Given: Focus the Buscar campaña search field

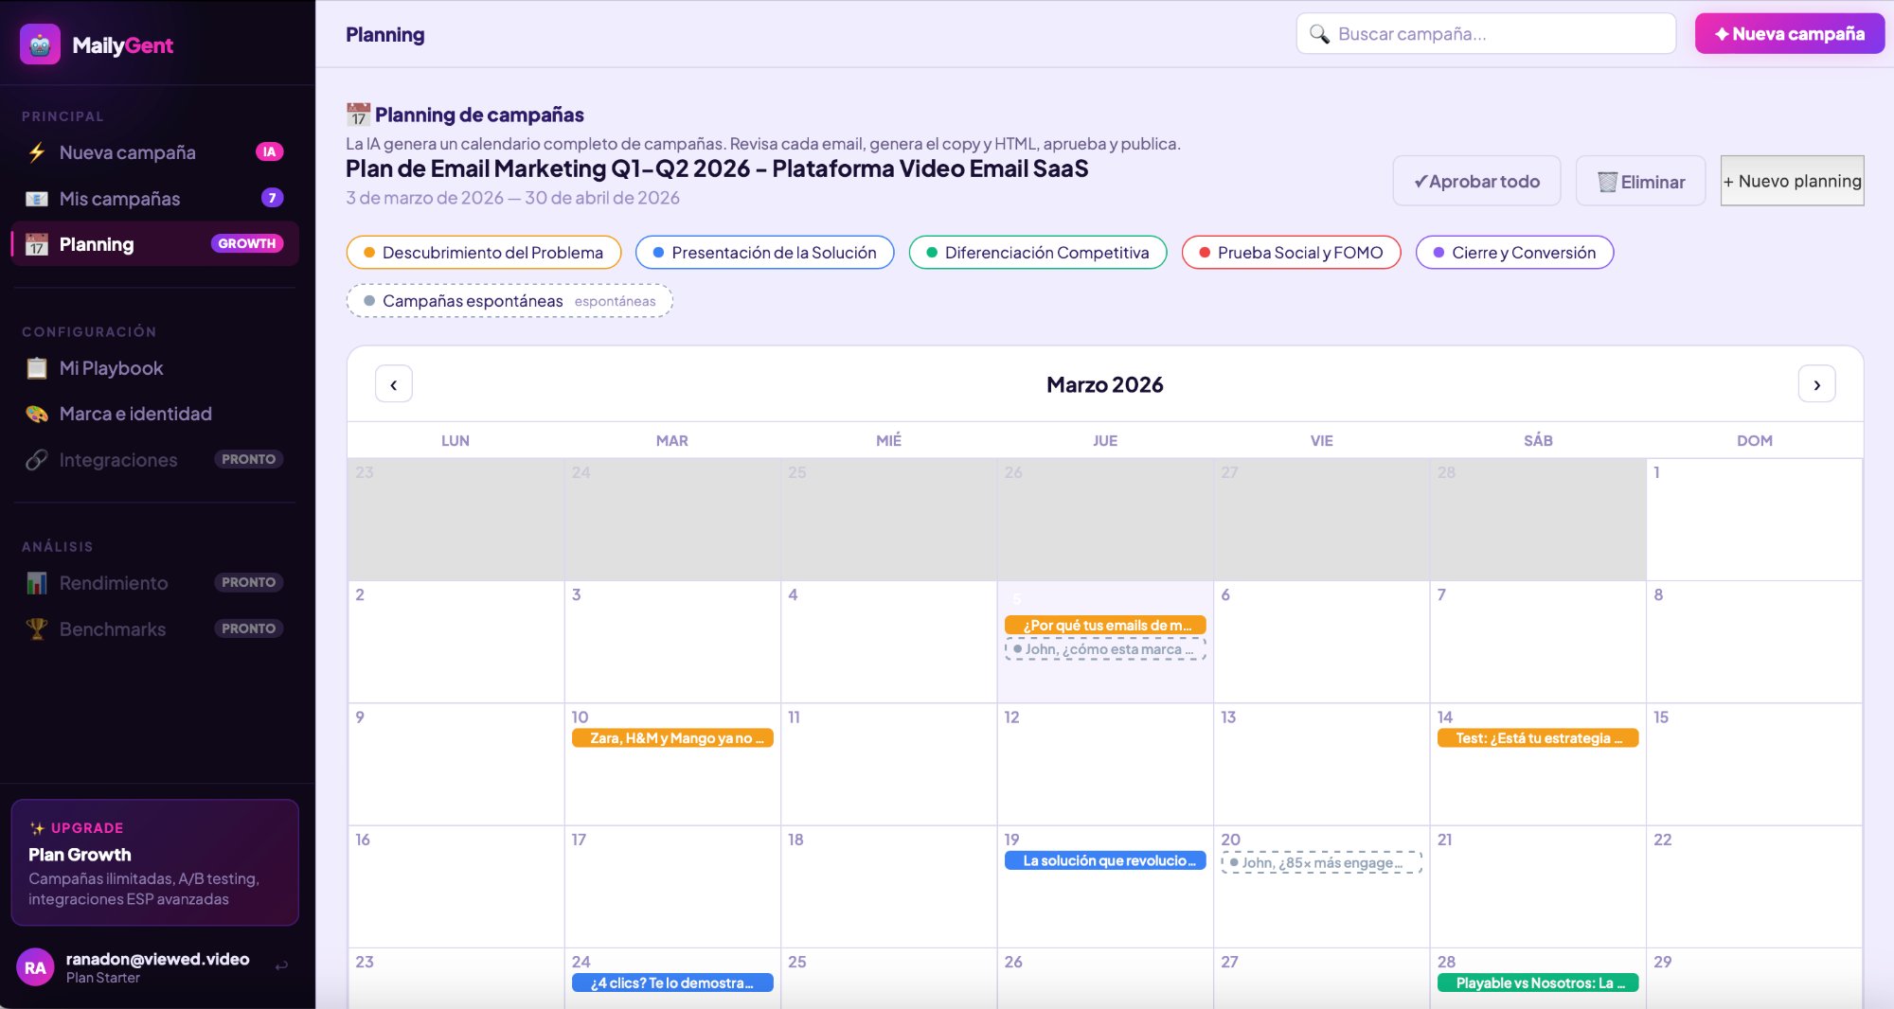Looking at the screenshot, I should (x=1486, y=34).
